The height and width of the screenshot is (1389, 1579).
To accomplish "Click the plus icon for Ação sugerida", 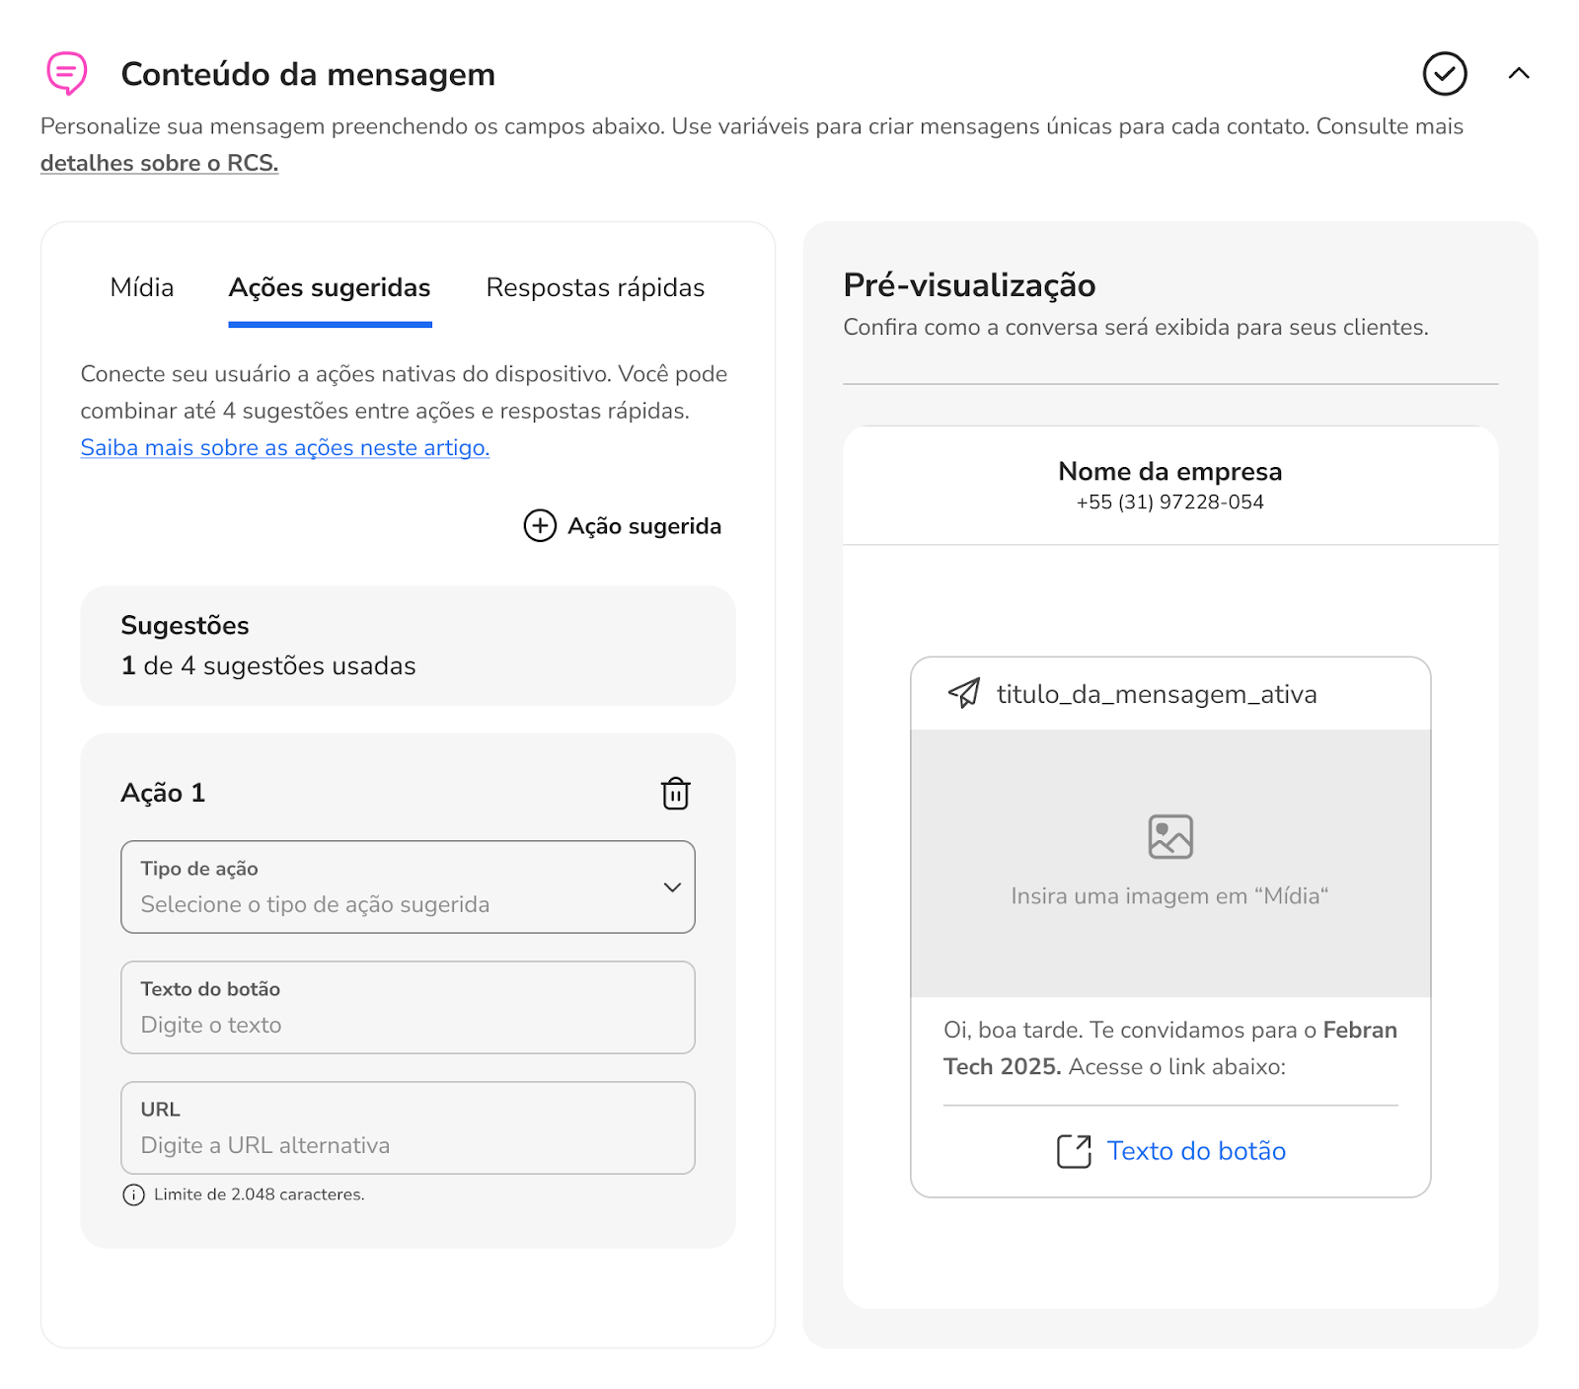I will pyautogui.click(x=540, y=526).
